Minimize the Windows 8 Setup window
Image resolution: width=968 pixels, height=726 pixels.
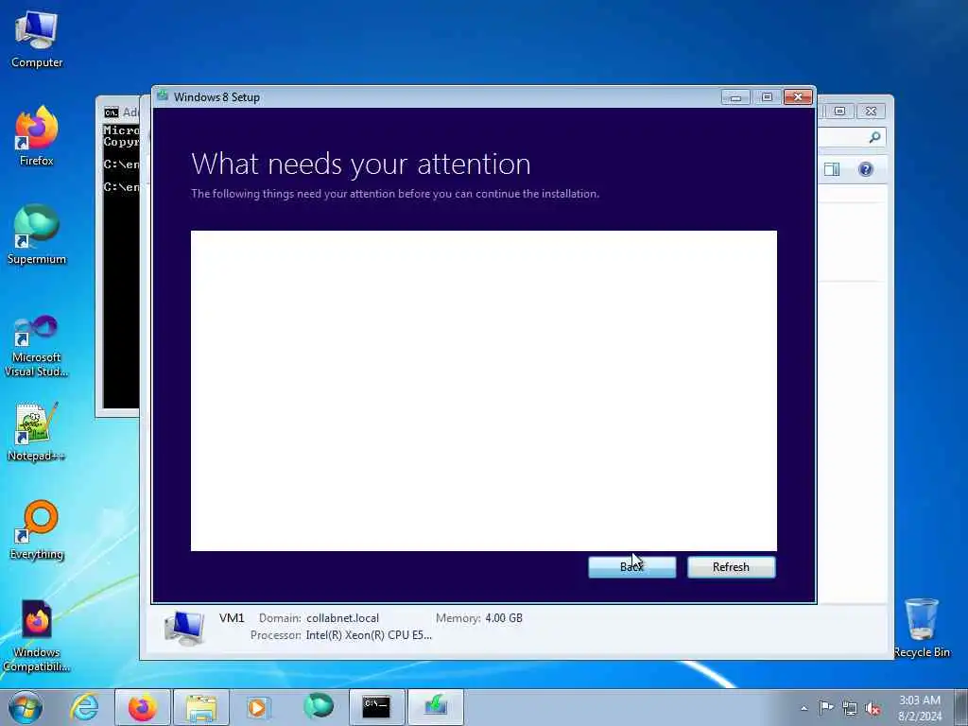pos(735,97)
